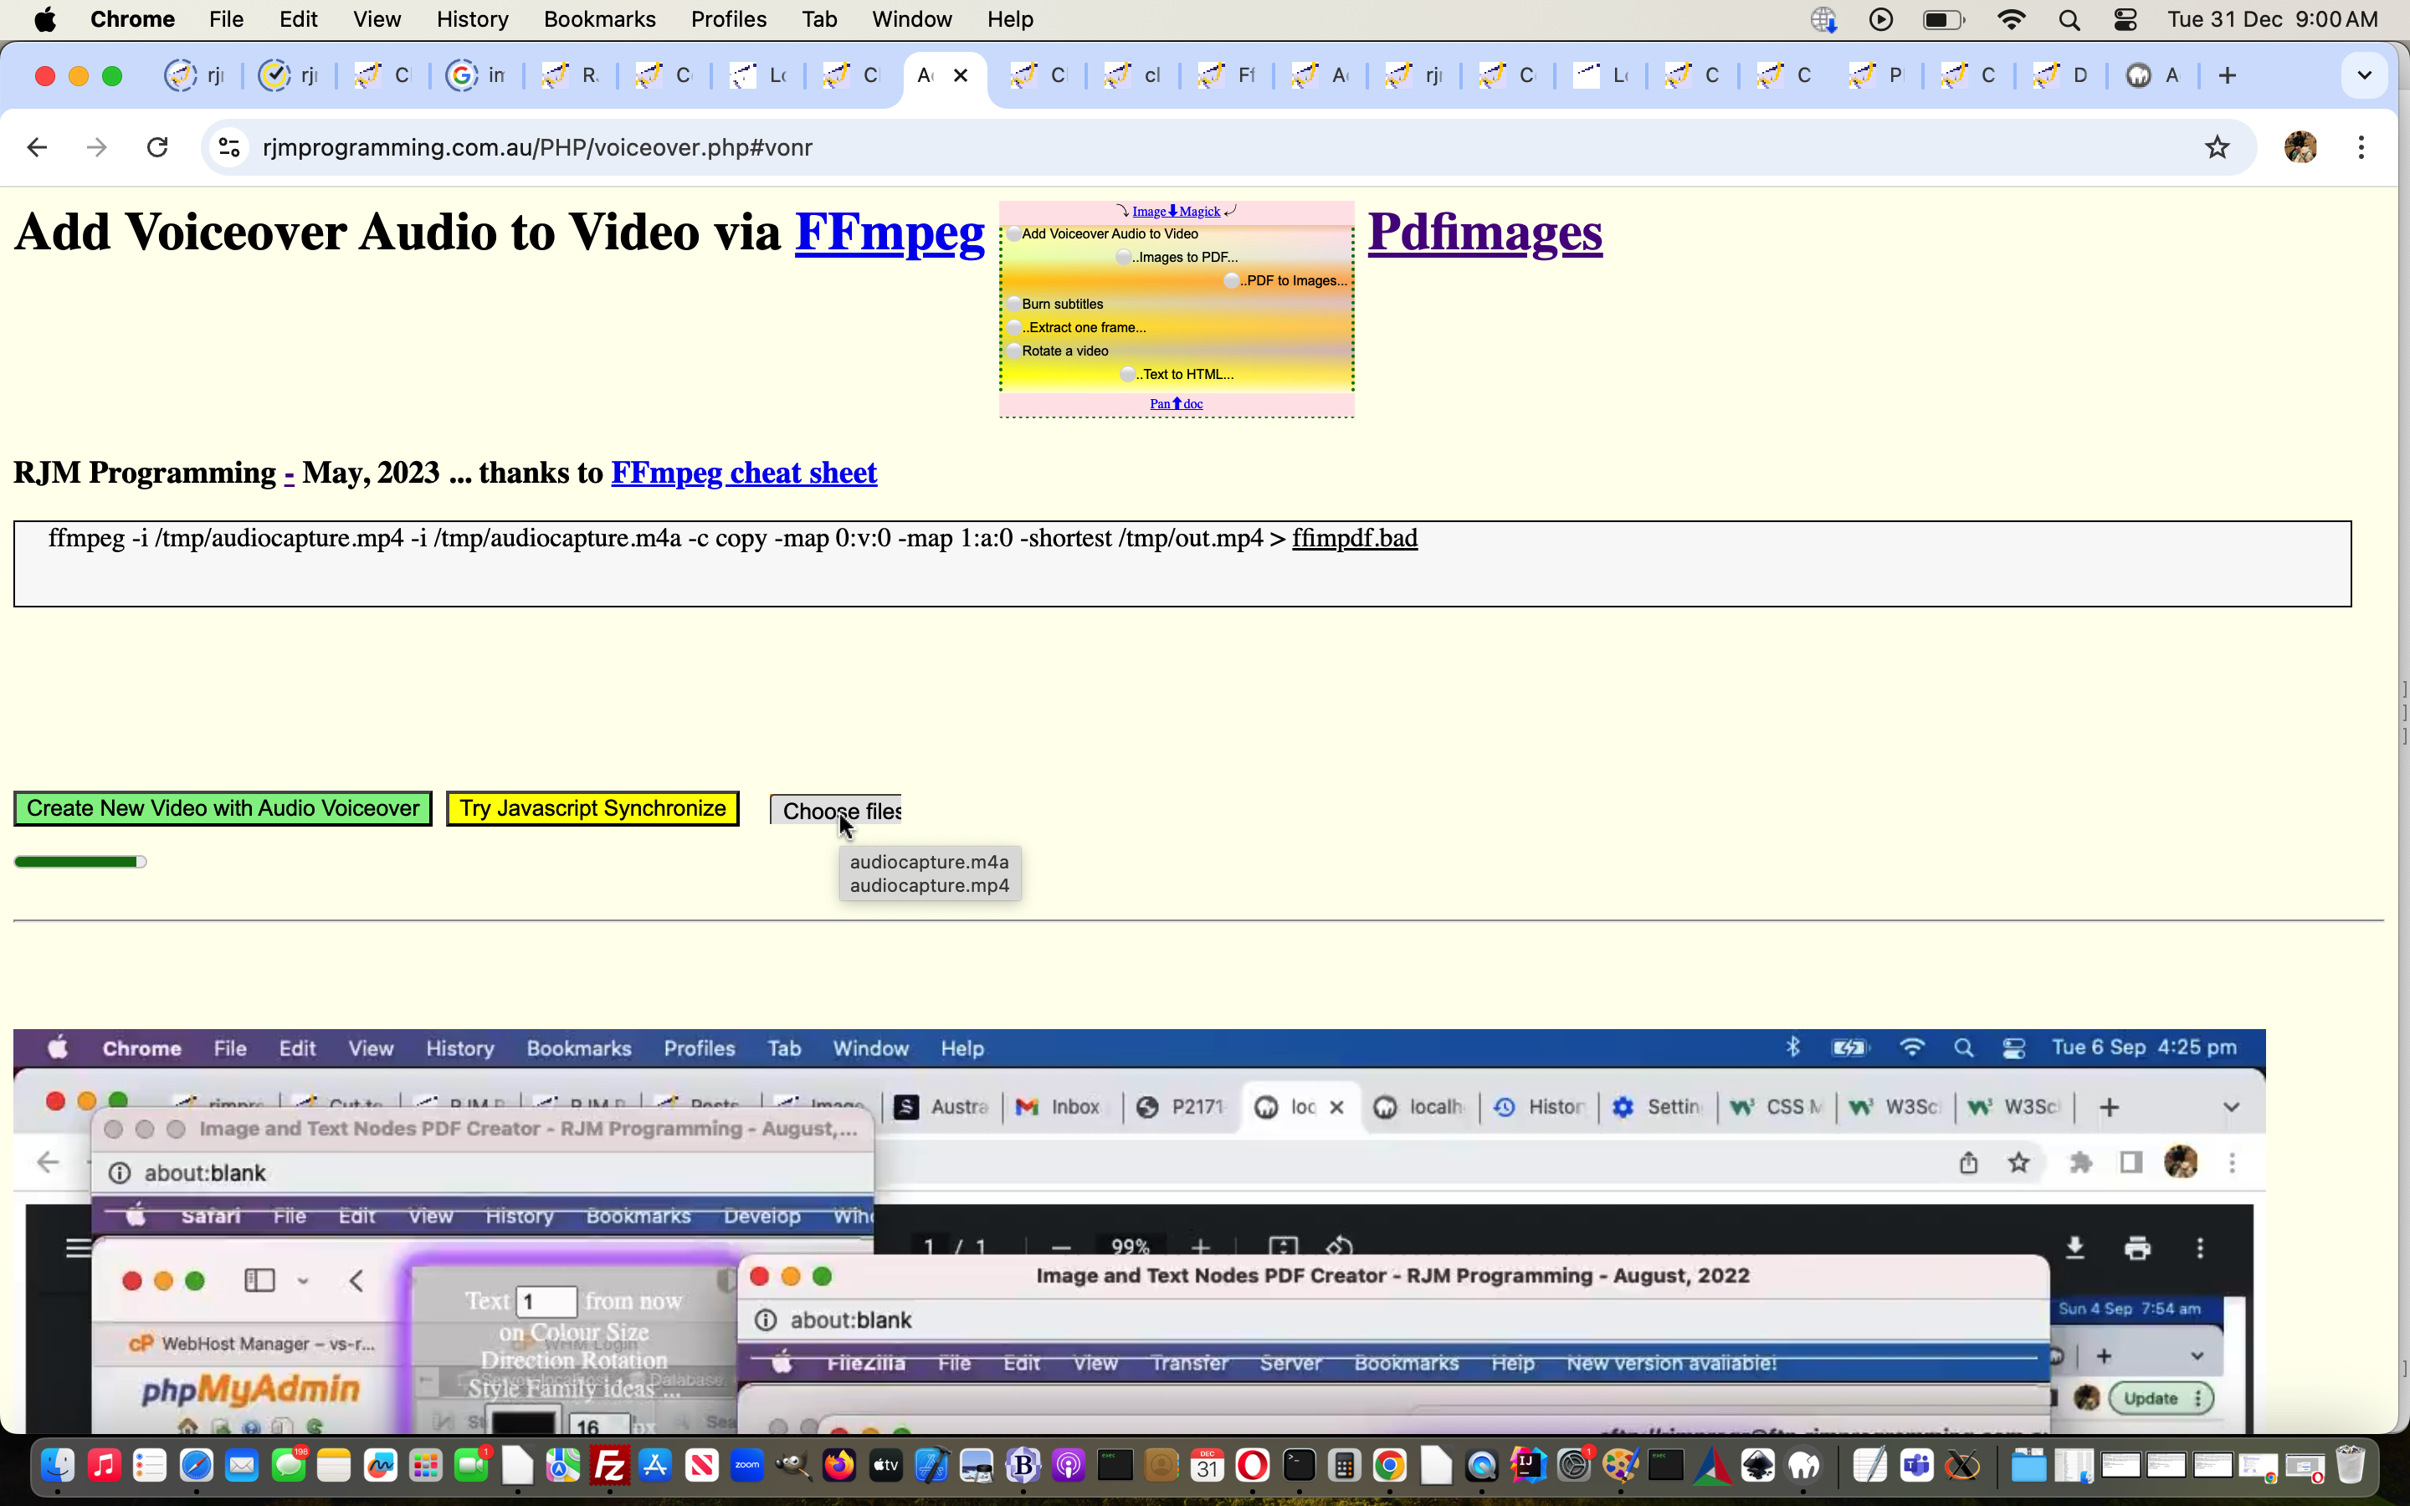Click the ffimpdf.bad link in command box

click(x=1355, y=539)
